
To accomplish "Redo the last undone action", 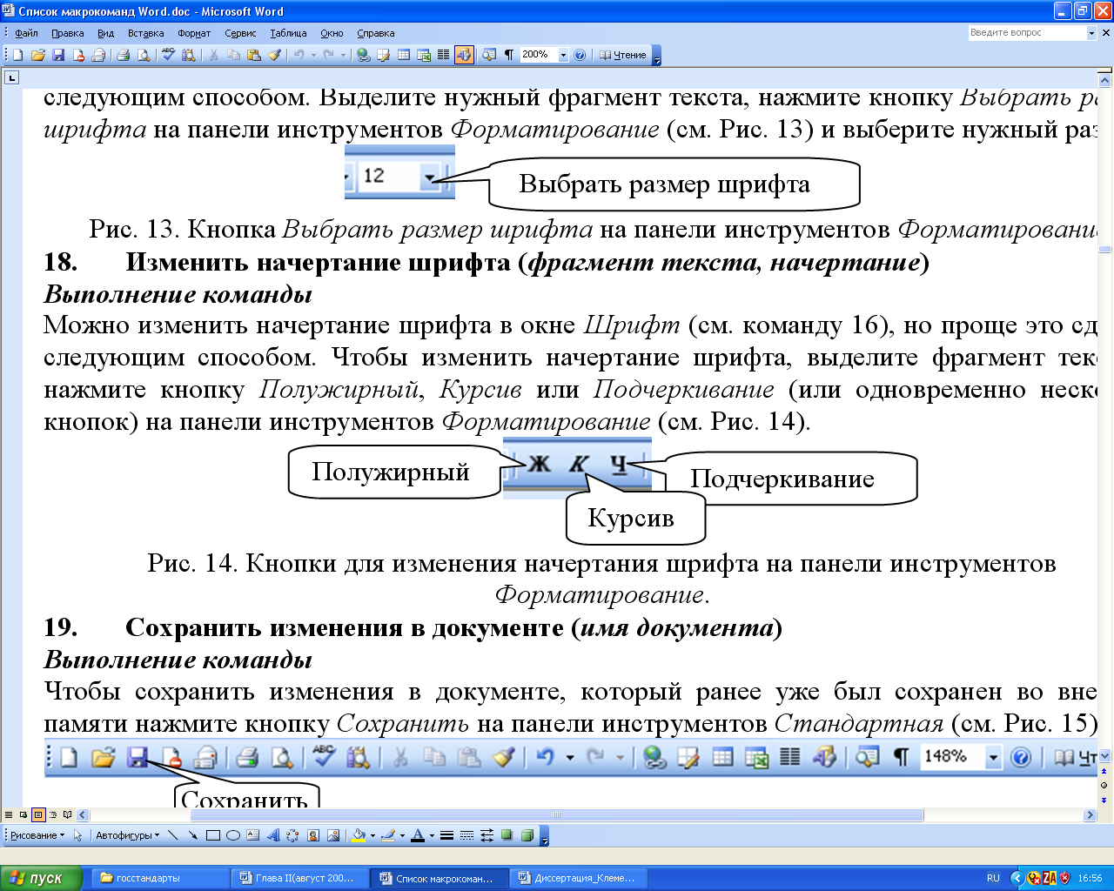I will 329,55.
